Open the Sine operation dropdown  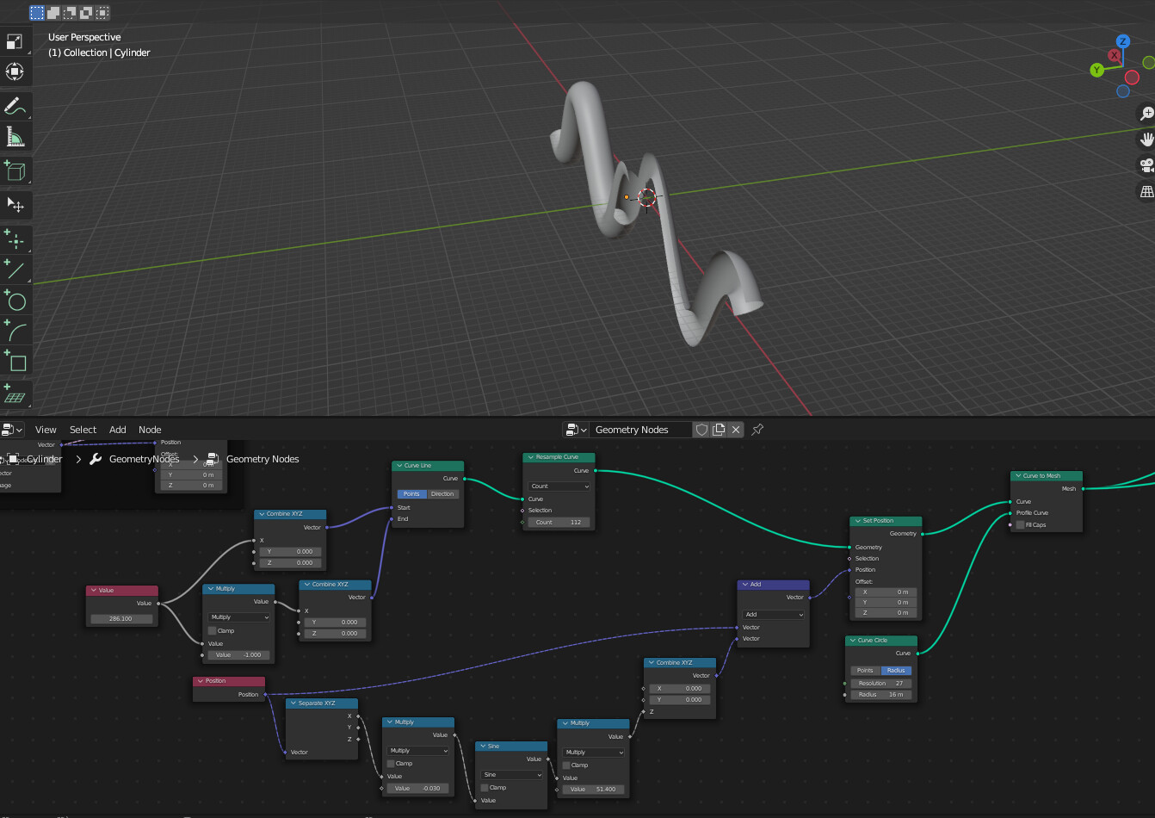pyautogui.click(x=511, y=775)
